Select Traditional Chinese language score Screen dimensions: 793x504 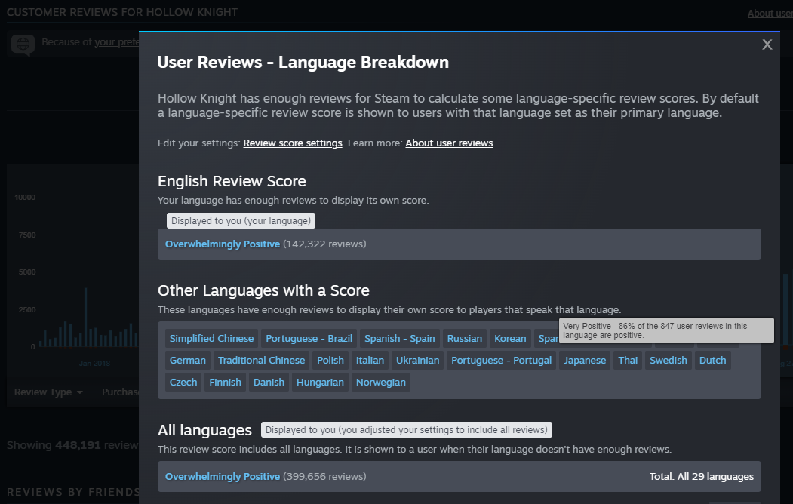click(262, 361)
